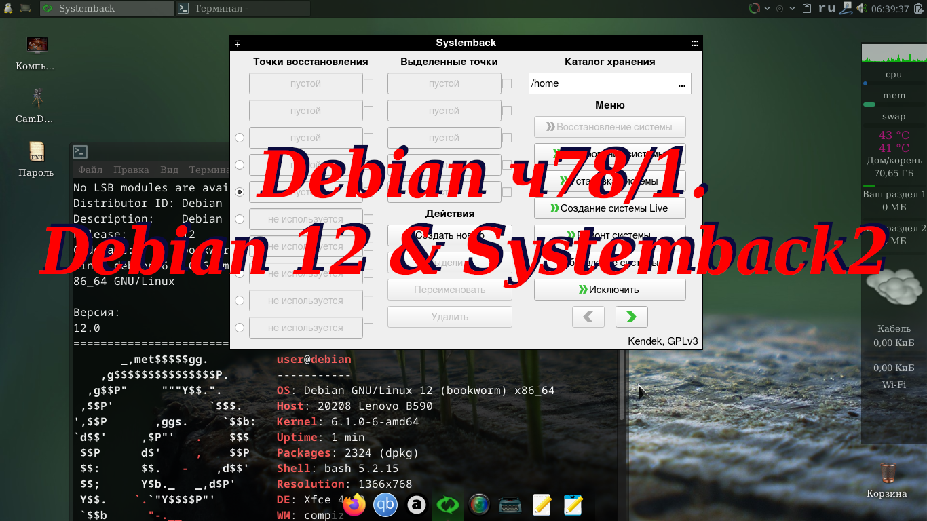The width and height of the screenshot is (927, 521).
Task: Click the red-green circular tray indicator
Action: (x=754, y=8)
